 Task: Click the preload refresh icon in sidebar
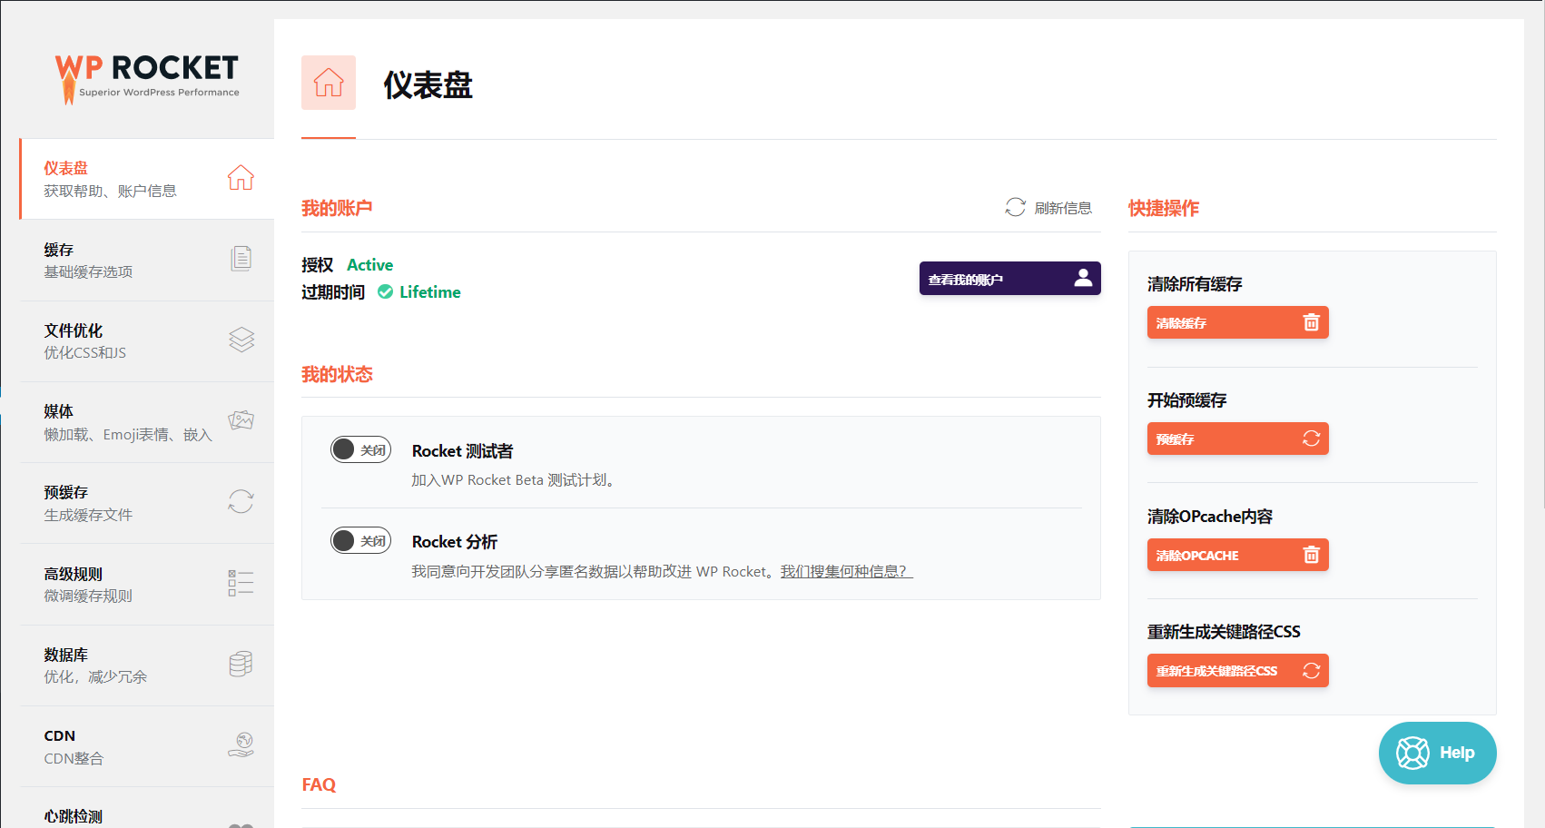click(241, 501)
